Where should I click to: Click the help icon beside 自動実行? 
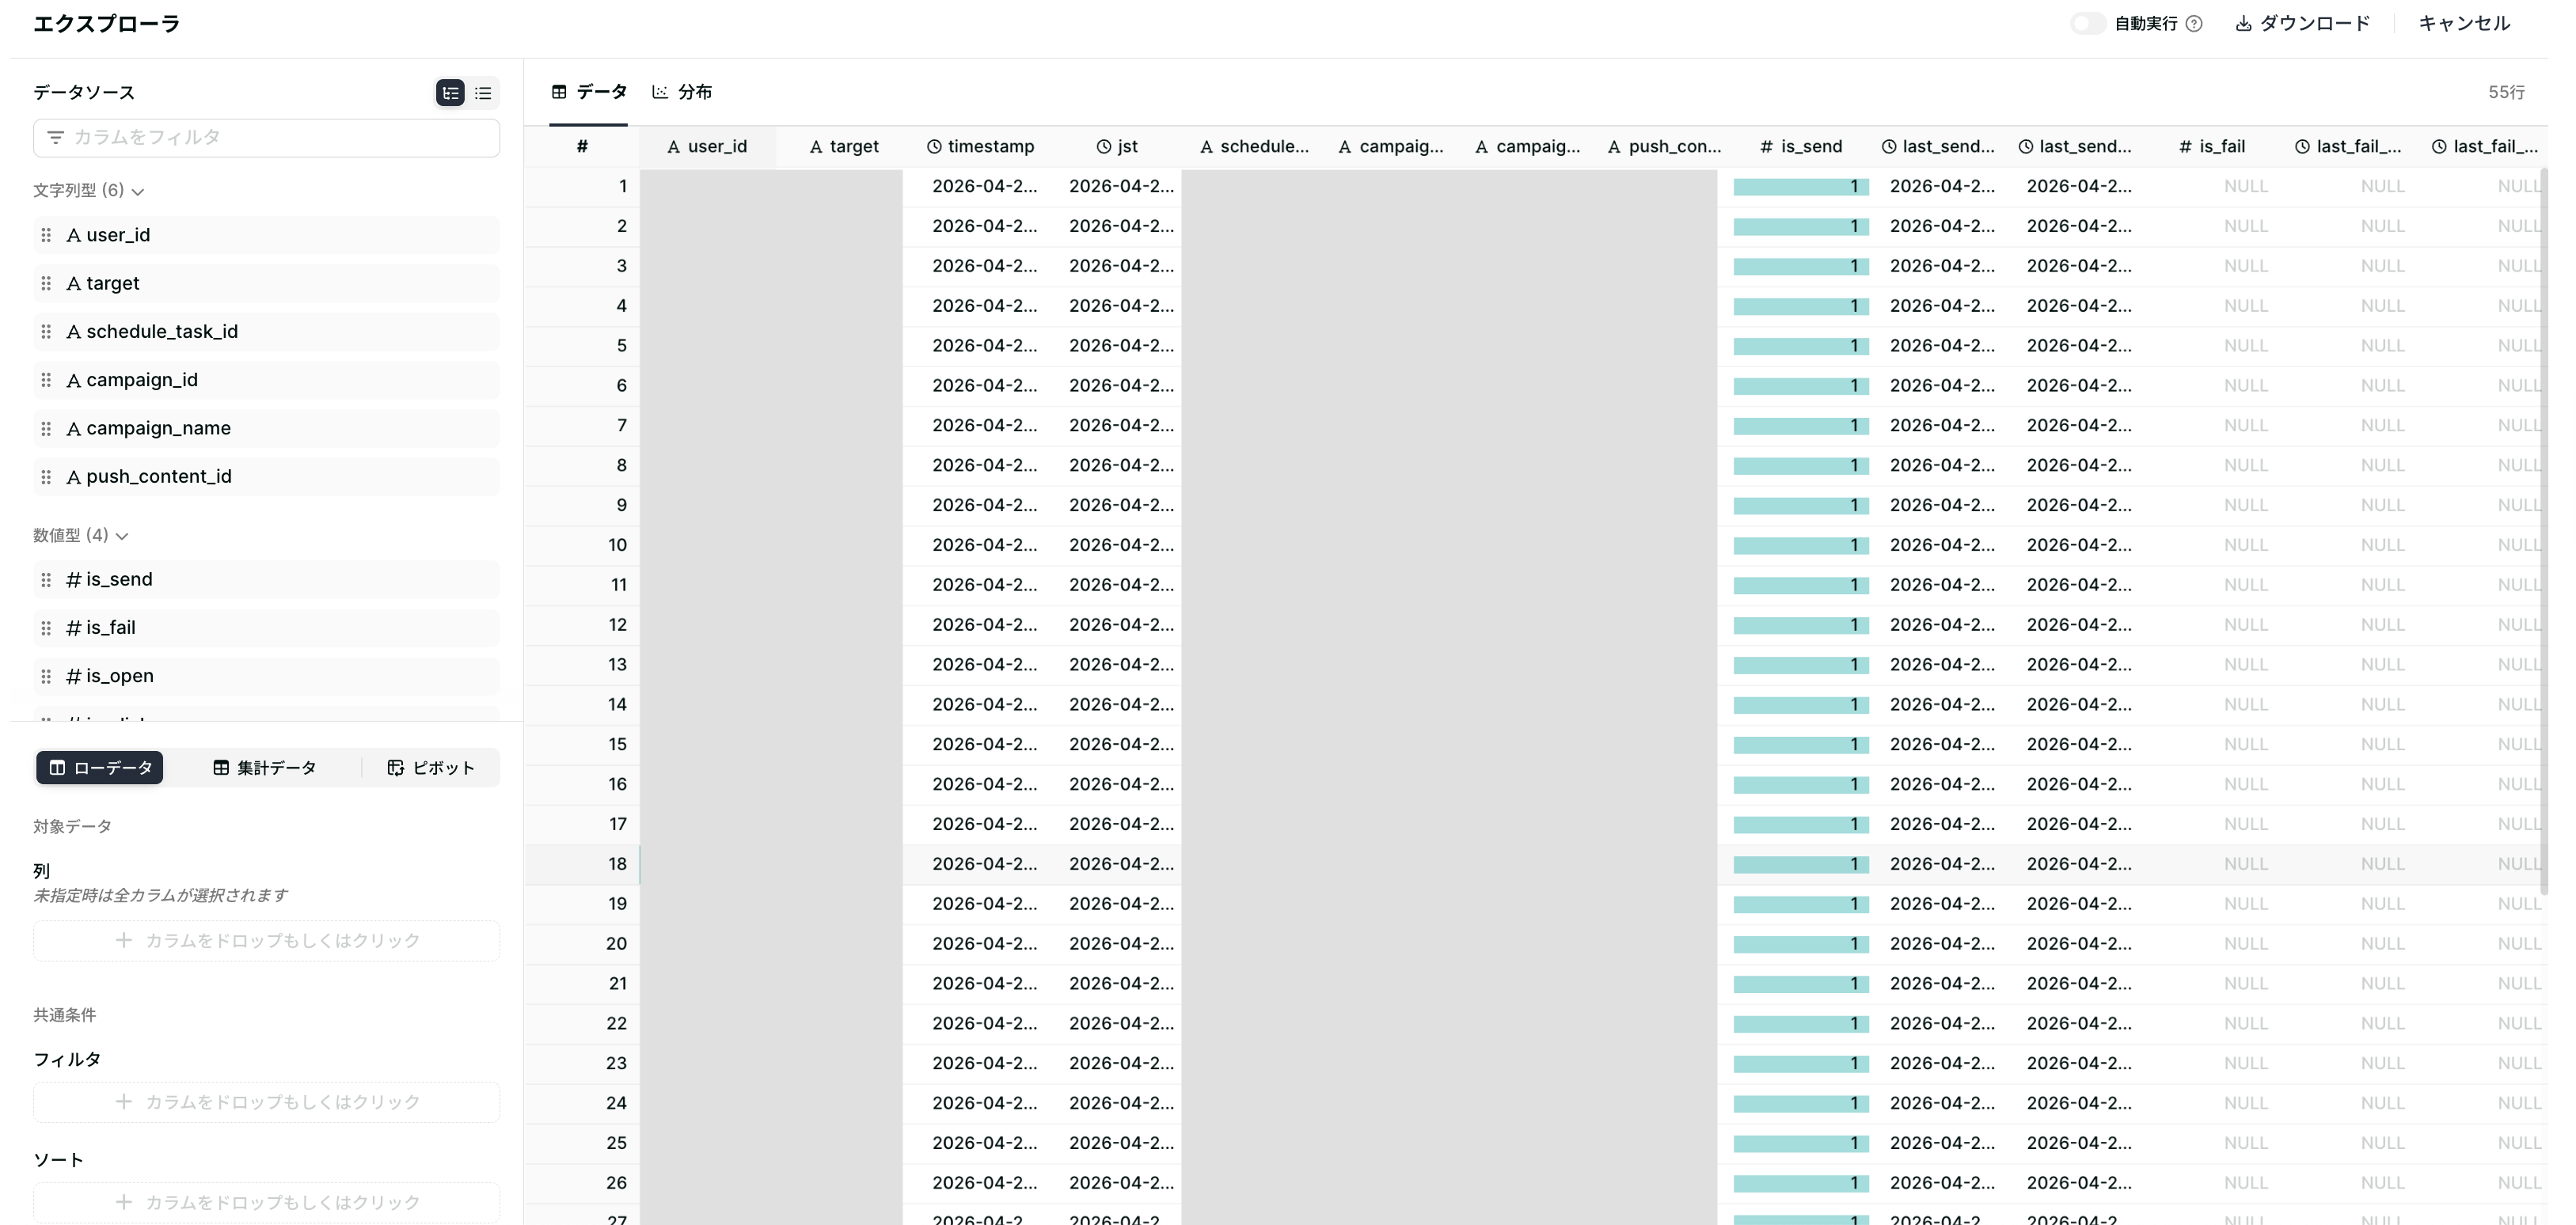point(2194,24)
